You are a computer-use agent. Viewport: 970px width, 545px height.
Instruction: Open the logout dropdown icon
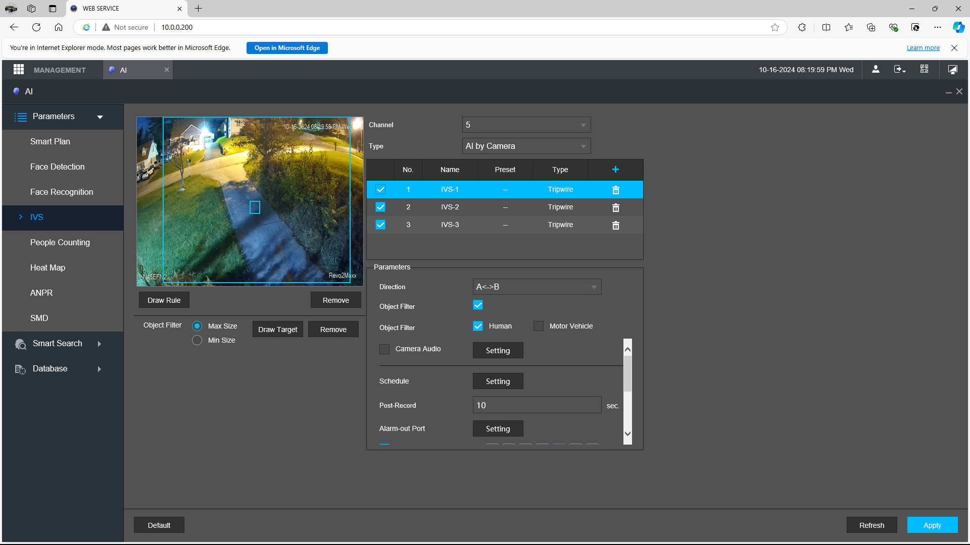pos(900,70)
